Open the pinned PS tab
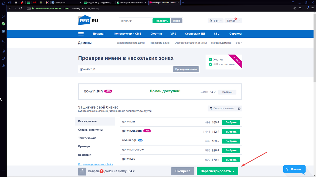This screenshot has width=316, height=177. tap(35, 2)
